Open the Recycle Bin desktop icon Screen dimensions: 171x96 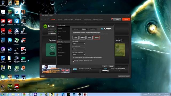tap(3, 3)
